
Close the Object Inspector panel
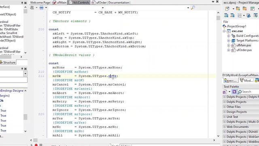coord(25,69)
